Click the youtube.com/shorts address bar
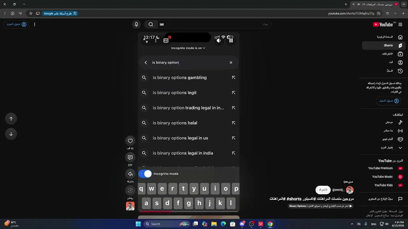The width and height of the screenshot is (408, 229). [x=351, y=13]
